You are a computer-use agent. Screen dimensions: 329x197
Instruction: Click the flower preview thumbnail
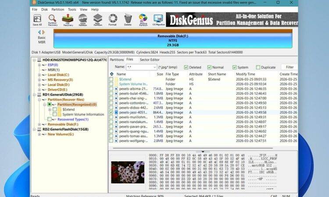coord(128,172)
